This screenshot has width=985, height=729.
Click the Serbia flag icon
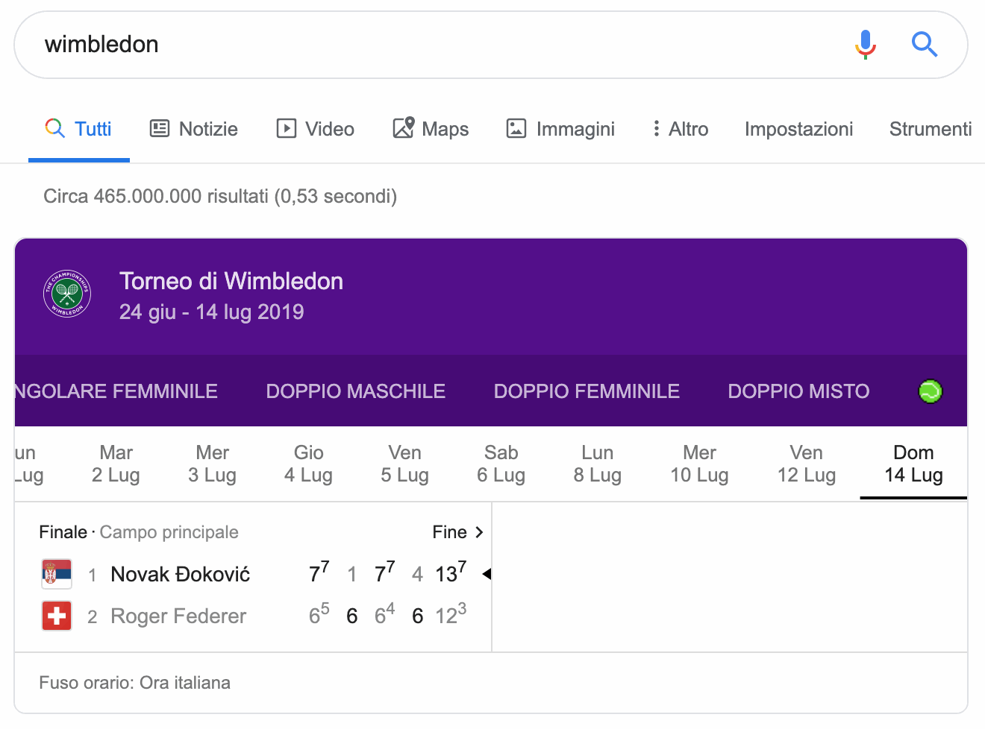coord(57,574)
